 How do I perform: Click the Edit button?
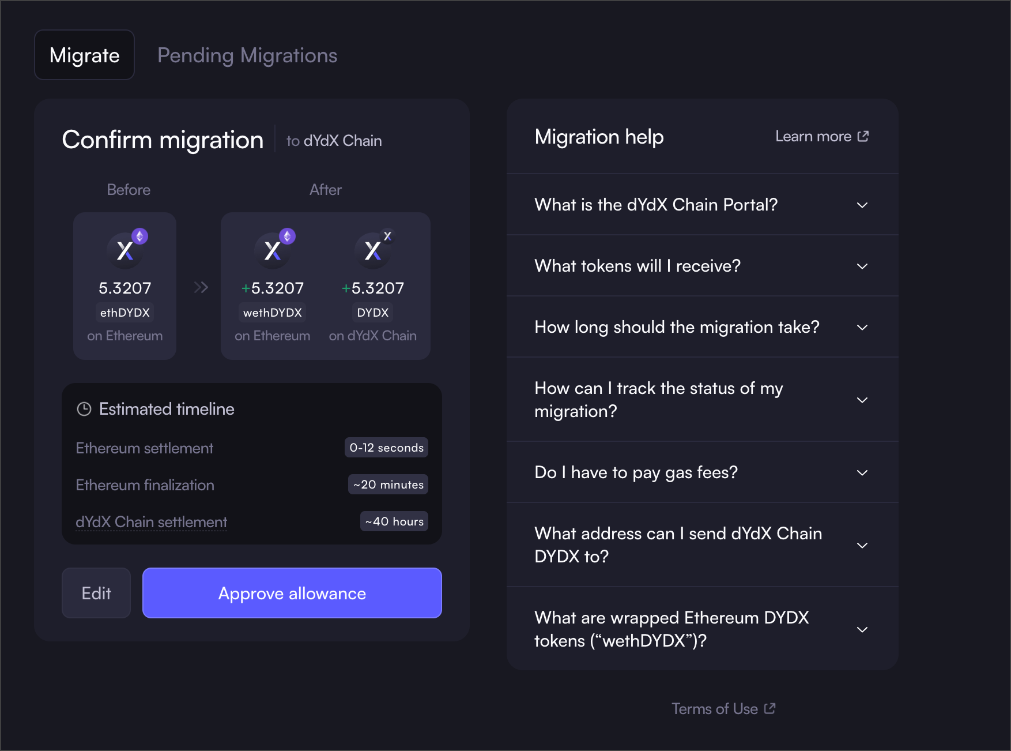96,593
